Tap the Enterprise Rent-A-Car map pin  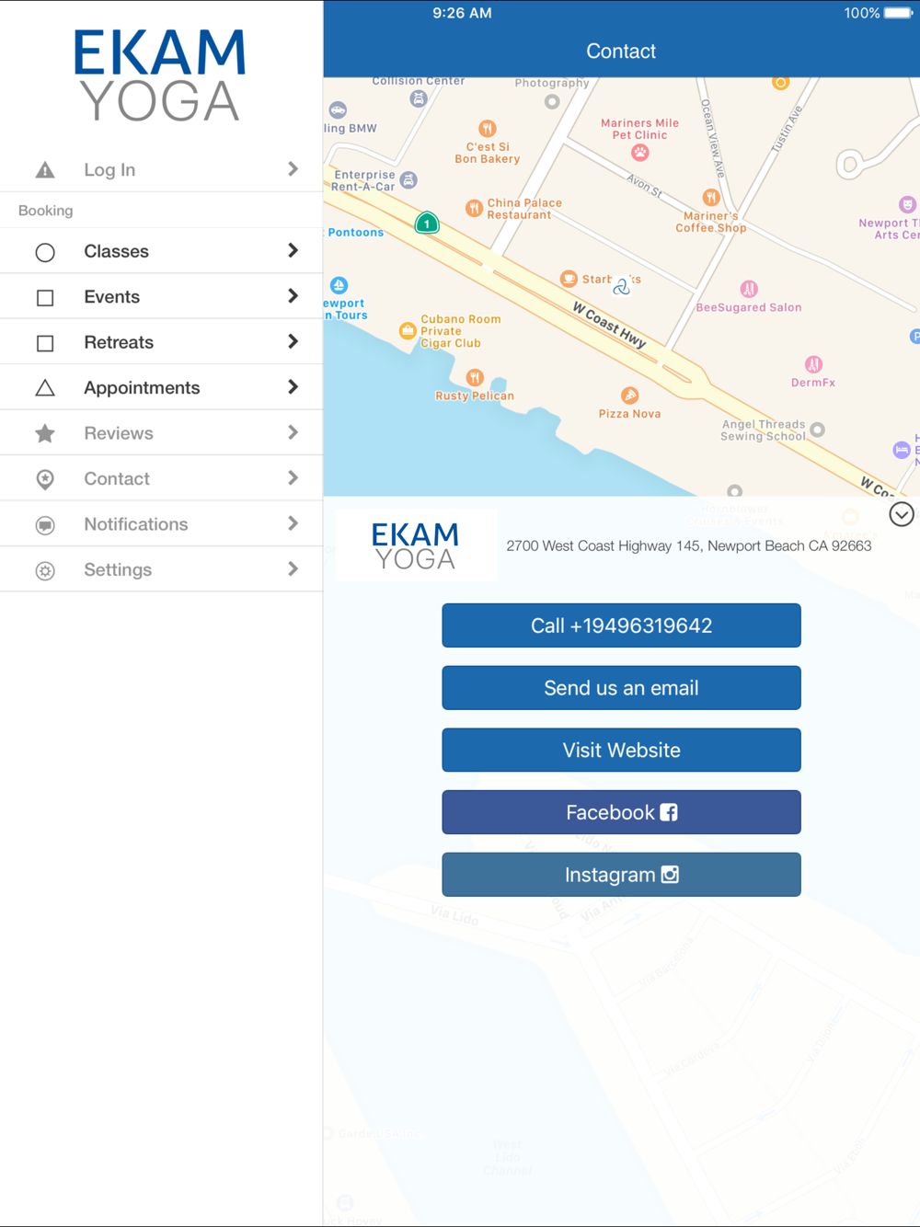pyautogui.click(x=408, y=180)
